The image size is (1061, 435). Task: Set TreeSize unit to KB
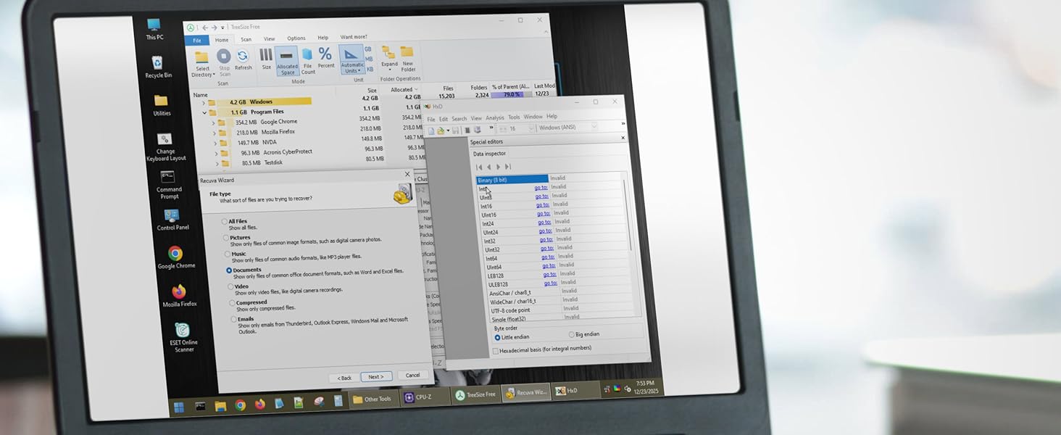[x=370, y=69]
